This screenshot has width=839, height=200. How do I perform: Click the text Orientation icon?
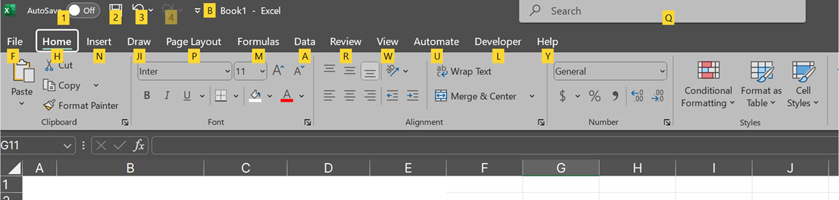[x=393, y=70]
